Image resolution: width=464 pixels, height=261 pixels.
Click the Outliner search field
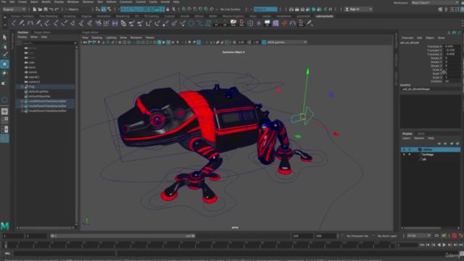coord(49,43)
